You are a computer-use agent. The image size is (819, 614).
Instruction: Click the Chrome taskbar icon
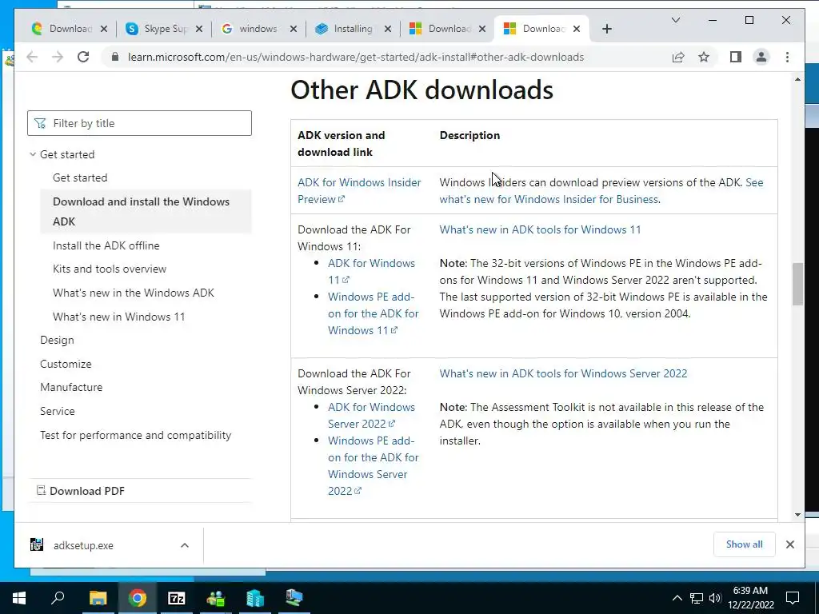138,598
